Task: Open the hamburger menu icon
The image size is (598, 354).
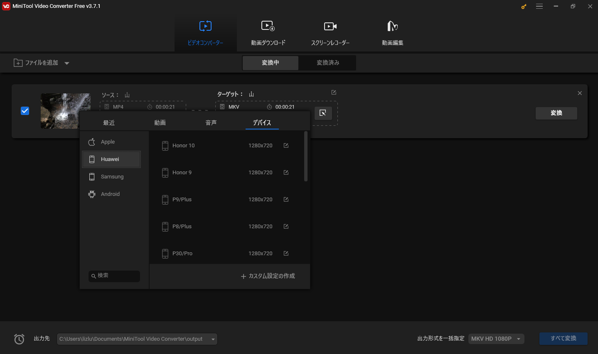Action: (539, 6)
